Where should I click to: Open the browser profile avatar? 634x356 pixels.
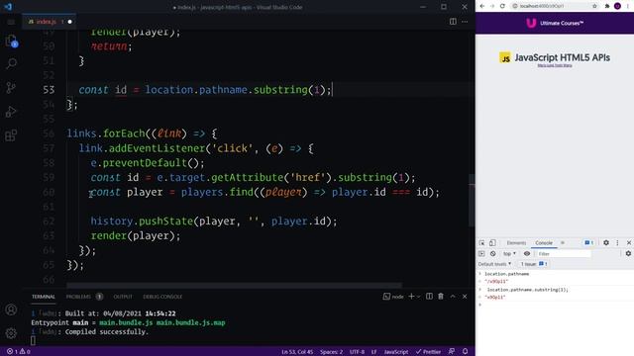pyautogui.click(x=617, y=6)
